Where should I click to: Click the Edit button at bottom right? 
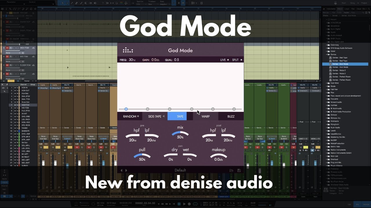[349, 204]
